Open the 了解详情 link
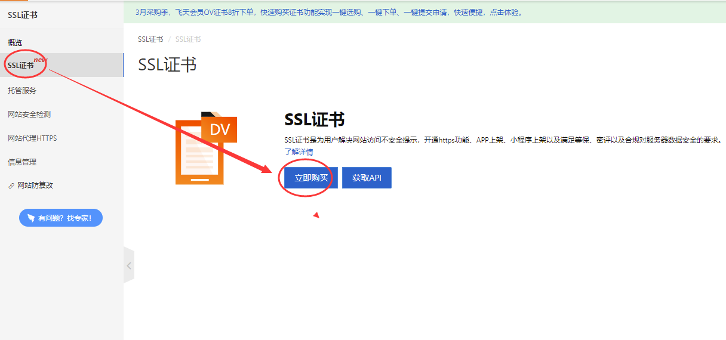This screenshot has width=726, height=340. click(x=299, y=152)
